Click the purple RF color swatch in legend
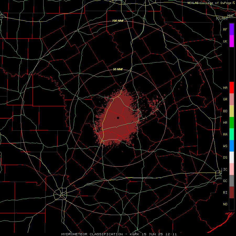 232,29
